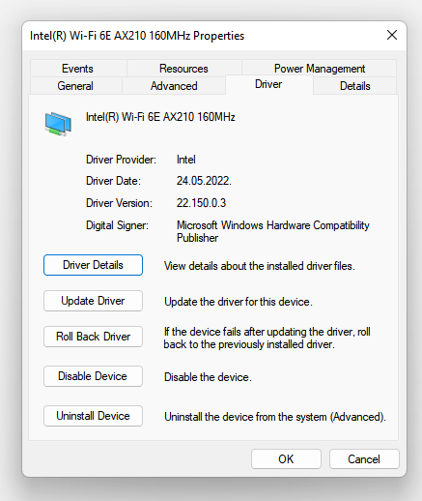The height and width of the screenshot is (501, 422).
Task: Click the driver version number 22.150.0.3
Action: coord(201,203)
